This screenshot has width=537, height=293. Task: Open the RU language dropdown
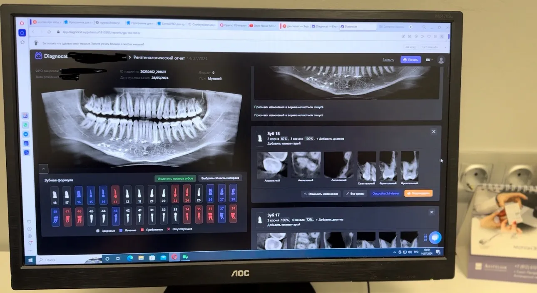pyautogui.click(x=428, y=60)
